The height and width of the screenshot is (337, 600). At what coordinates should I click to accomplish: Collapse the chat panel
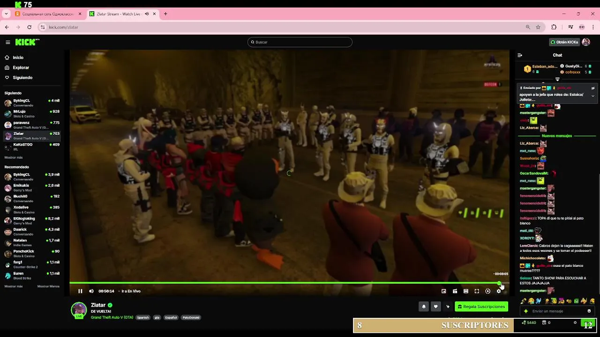[x=520, y=55]
